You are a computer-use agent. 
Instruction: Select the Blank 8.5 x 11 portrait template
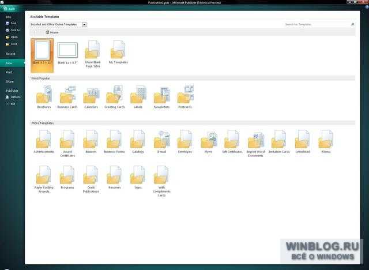(42, 55)
